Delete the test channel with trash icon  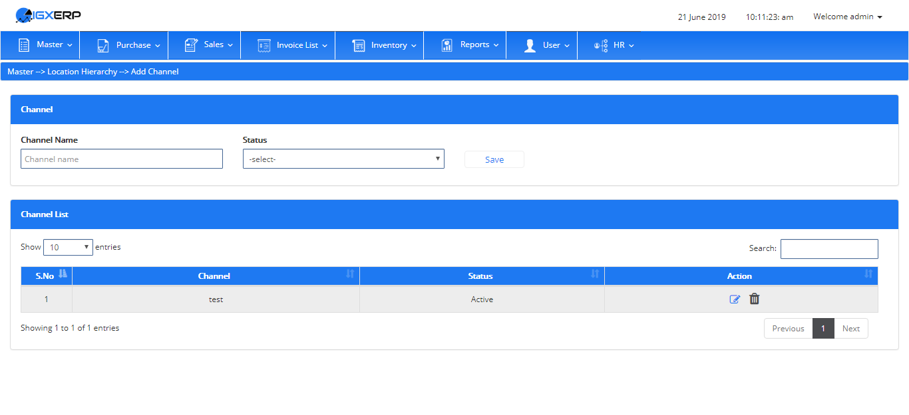754,299
